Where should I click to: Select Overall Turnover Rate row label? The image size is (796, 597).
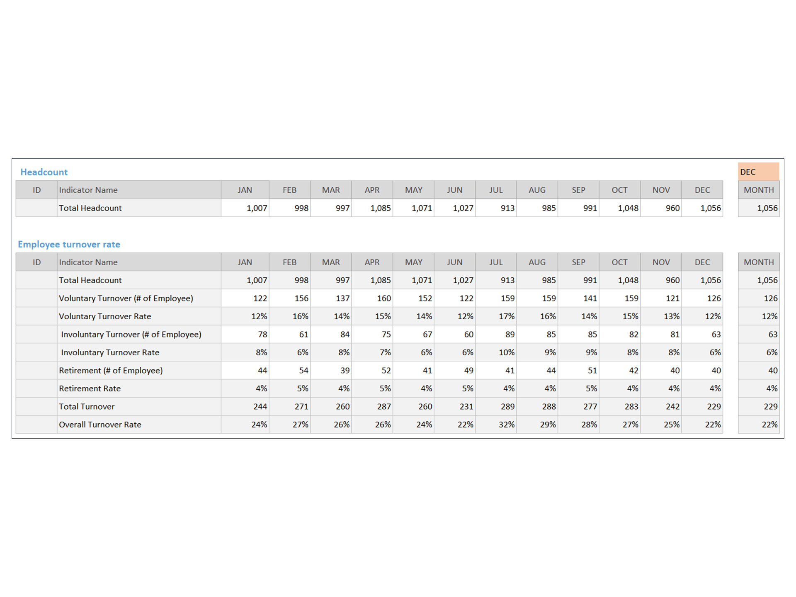coord(139,424)
